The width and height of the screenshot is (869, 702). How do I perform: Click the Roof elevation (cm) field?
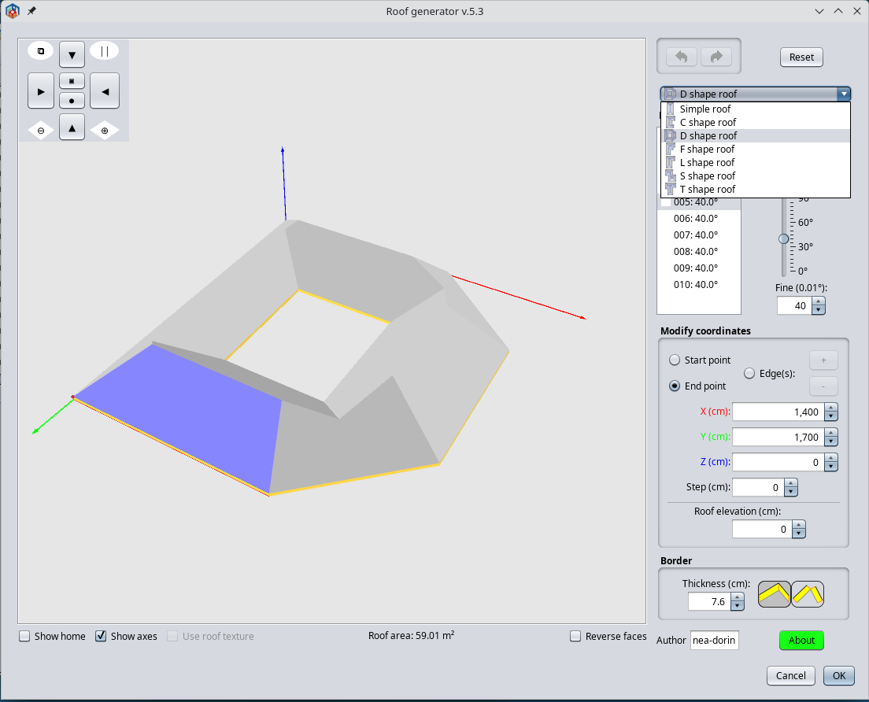[x=762, y=529]
